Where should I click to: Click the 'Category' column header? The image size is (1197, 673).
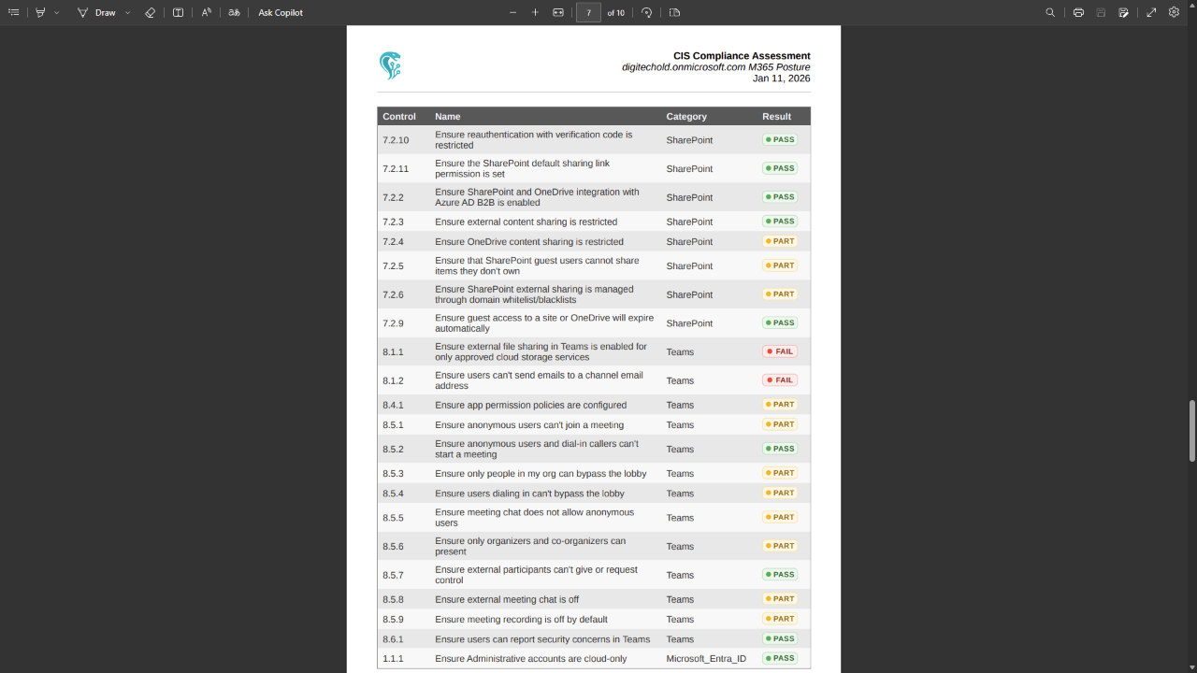686,117
